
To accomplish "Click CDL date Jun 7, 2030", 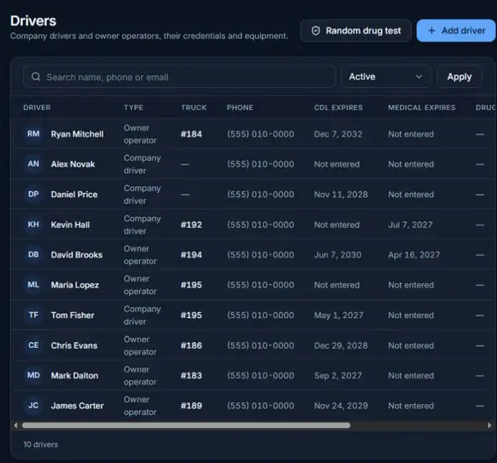I will [x=338, y=255].
